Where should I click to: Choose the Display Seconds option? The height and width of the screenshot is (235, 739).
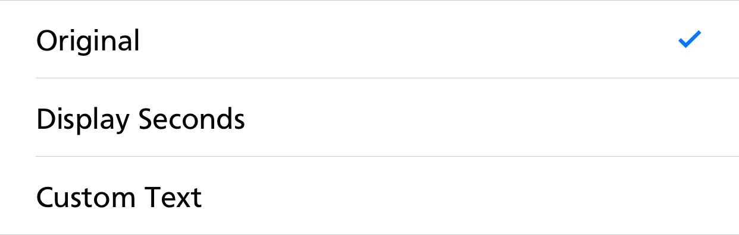tap(369, 117)
